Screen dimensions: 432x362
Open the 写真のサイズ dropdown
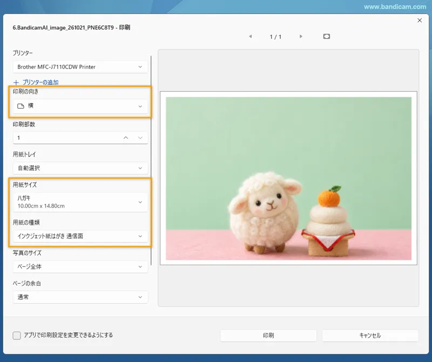(80, 267)
